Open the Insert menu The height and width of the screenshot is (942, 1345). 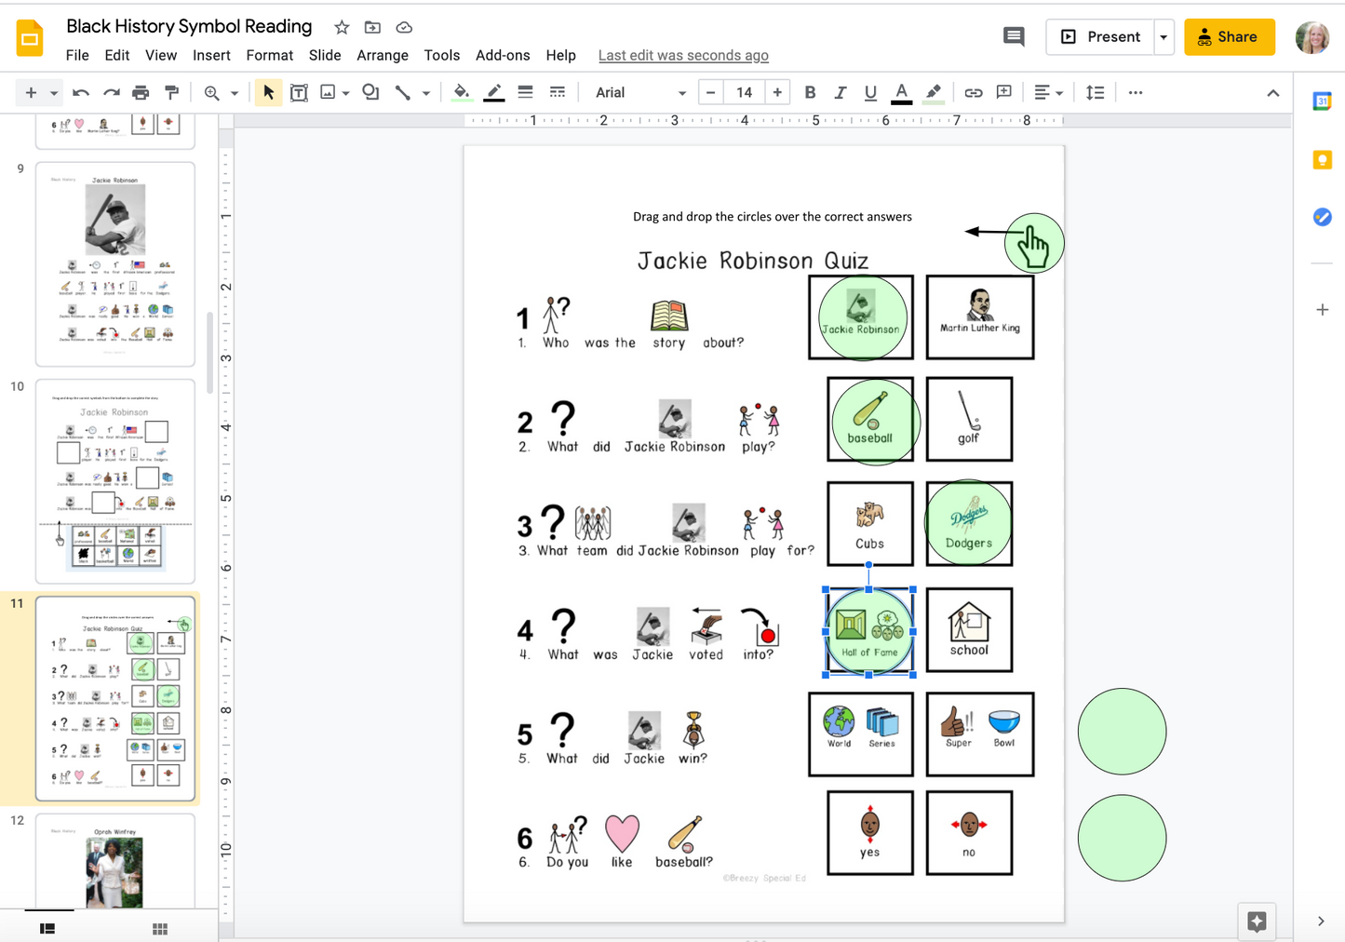coord(211,55)
